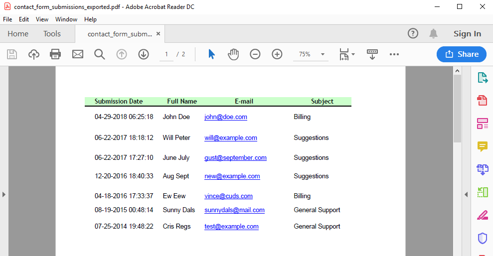Collapse the right tools pane
The width and height of the screenshot is (493, 256).
(466, 194)
